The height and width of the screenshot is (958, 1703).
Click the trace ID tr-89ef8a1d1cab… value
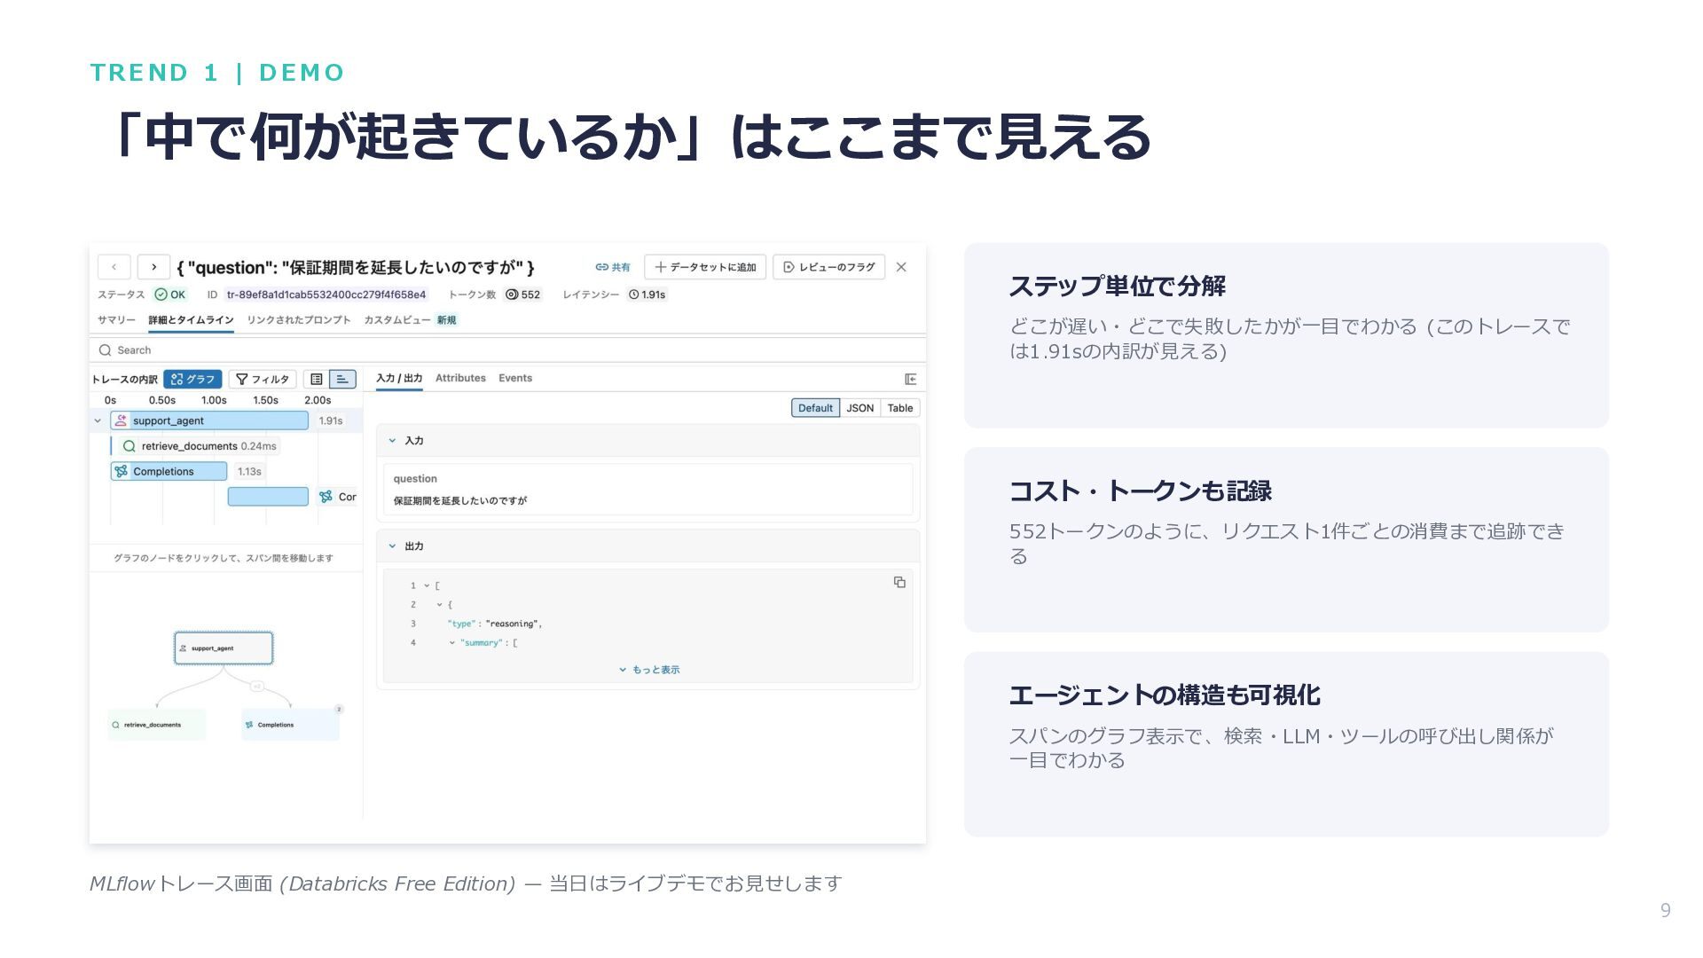(x=326, y=294)
